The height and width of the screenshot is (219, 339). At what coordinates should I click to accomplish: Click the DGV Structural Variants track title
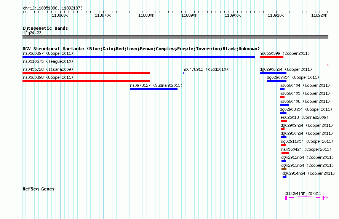(x=141, y=49)
